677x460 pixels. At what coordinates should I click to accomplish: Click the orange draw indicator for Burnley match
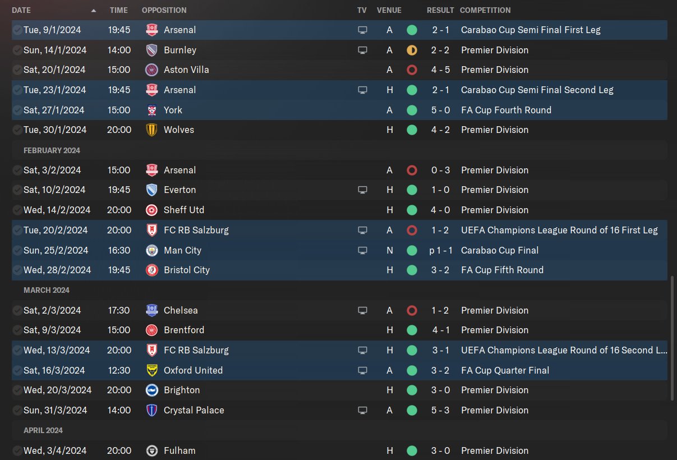[x=412, y=50]
